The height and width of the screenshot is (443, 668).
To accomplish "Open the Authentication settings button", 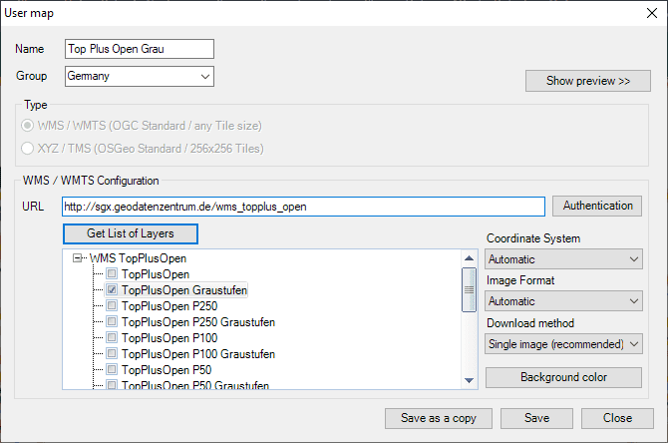I will pyautogui.click(x=597, y=206).
